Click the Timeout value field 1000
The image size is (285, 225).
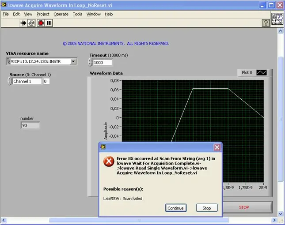103,63
